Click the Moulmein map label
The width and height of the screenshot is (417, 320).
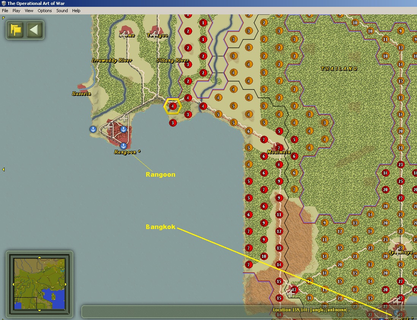click(x=279, y=152)
